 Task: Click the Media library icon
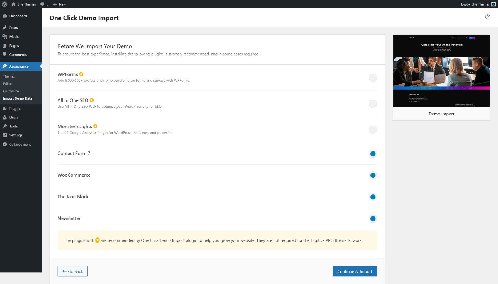pyautogui.click(x=5, y=37)
